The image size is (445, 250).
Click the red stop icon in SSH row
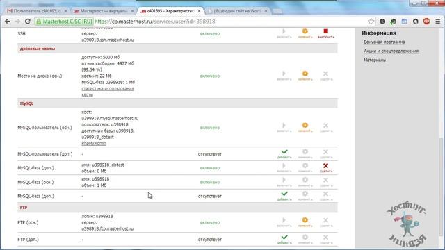coord(325,31)
